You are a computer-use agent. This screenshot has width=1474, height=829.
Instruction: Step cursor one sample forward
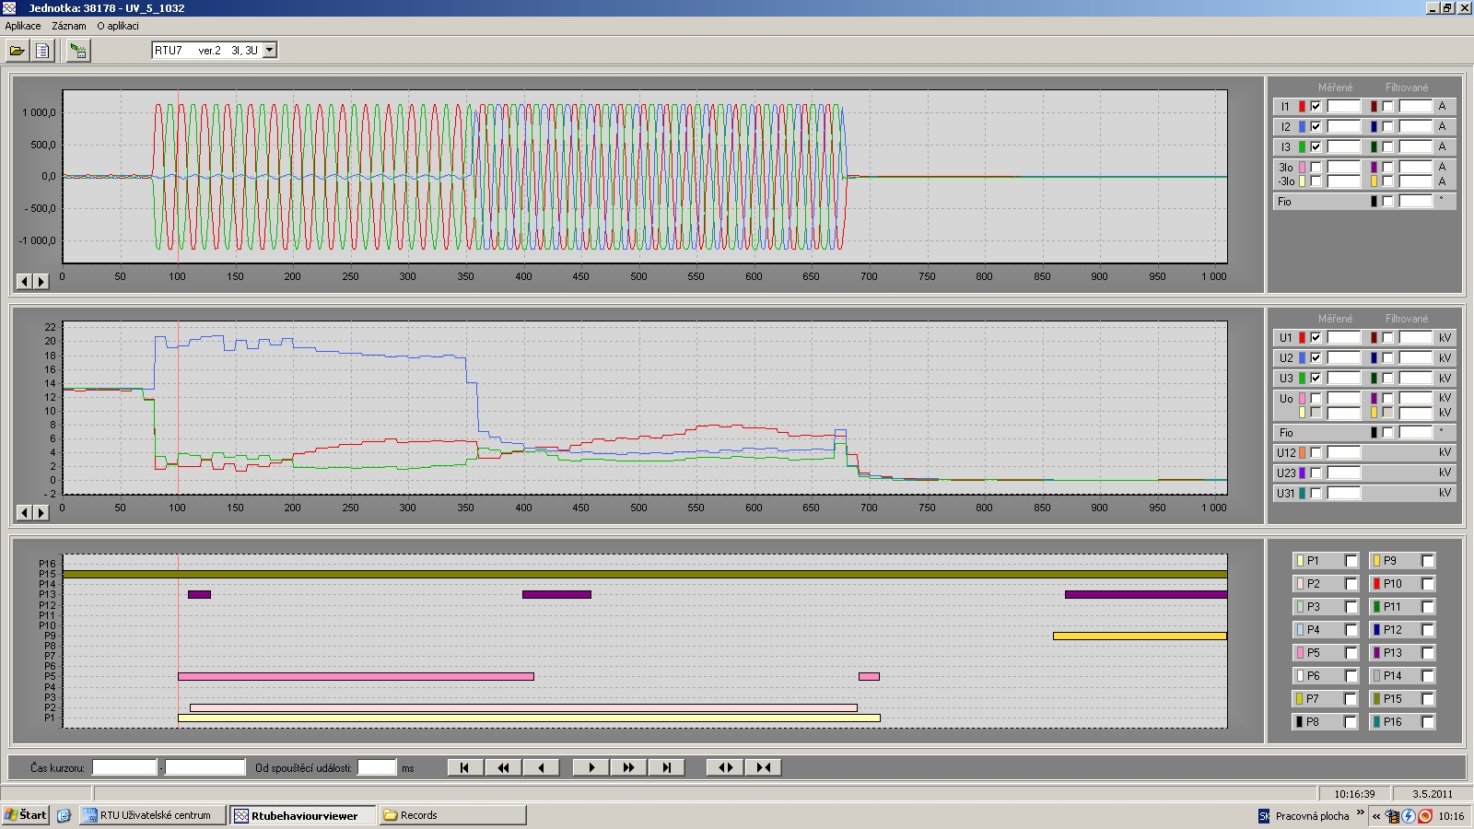tap(591, 767)
